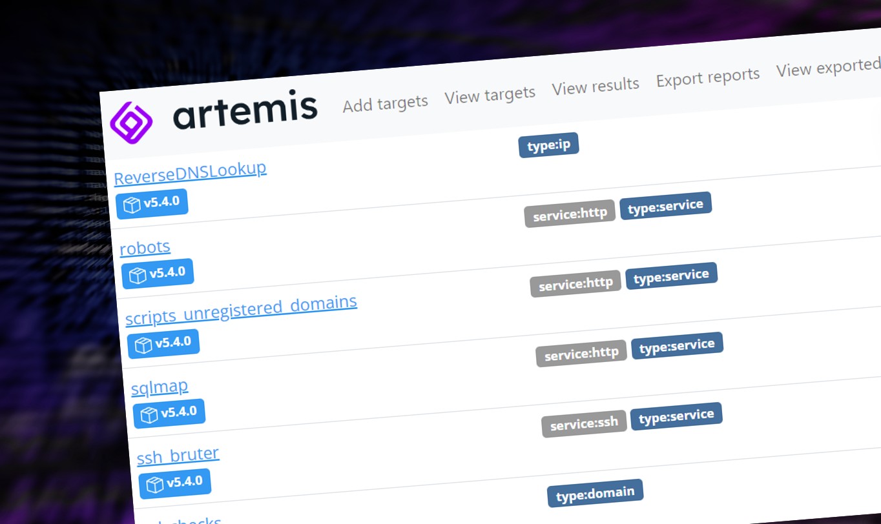Open the robots module link
This screenshot has height=524, width=881.
145,247
